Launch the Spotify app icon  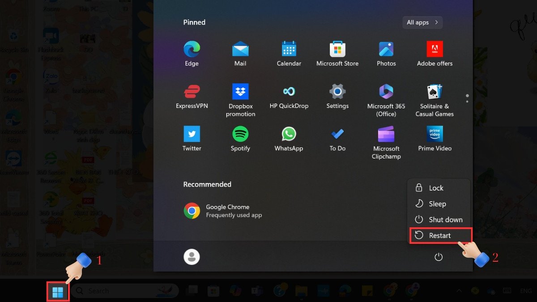(x=240, y=134)
